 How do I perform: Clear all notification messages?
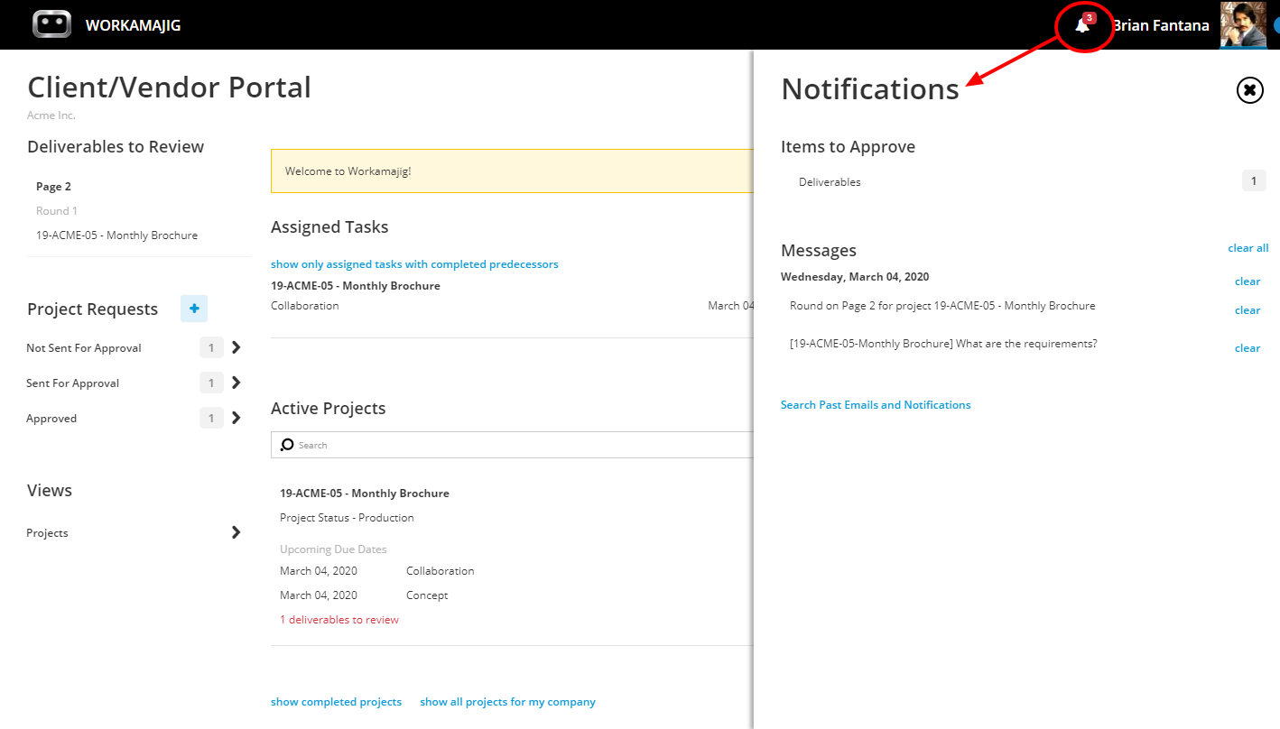(1248, 248)
